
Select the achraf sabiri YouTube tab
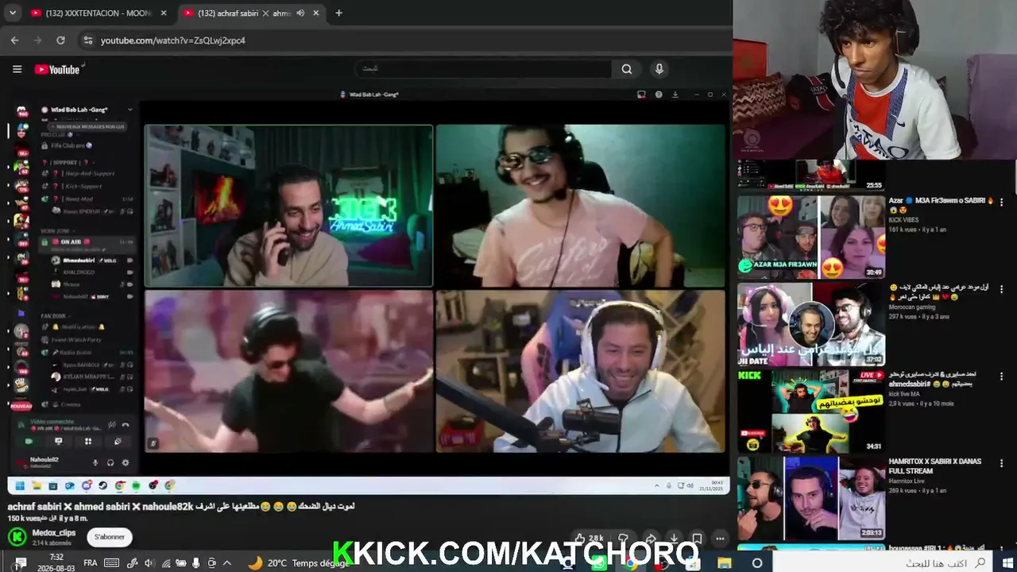[x=251, y=13]
